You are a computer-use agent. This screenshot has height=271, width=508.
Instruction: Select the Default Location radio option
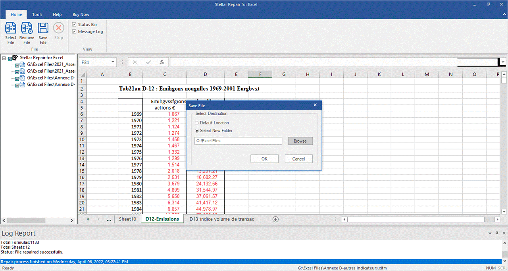pos(197,123)
